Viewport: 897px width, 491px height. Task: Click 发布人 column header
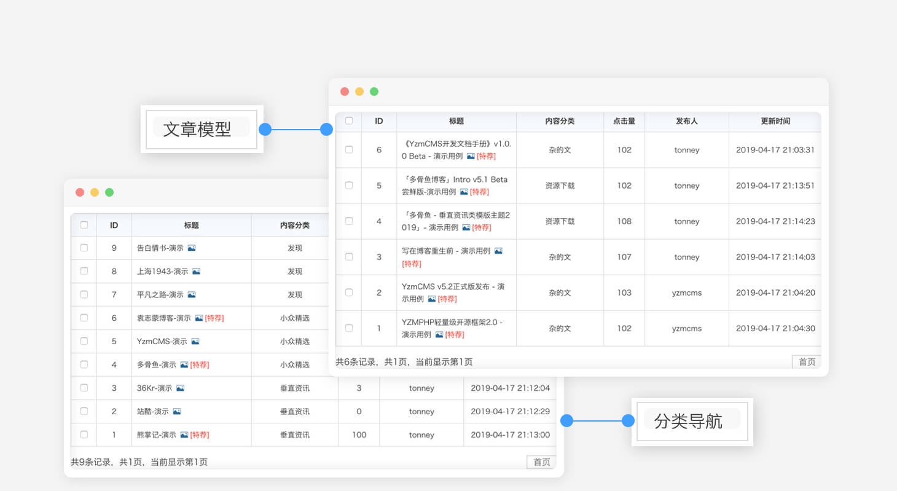(687, 122)
